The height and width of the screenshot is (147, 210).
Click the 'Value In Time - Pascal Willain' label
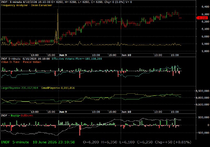(x=21, y=62)
